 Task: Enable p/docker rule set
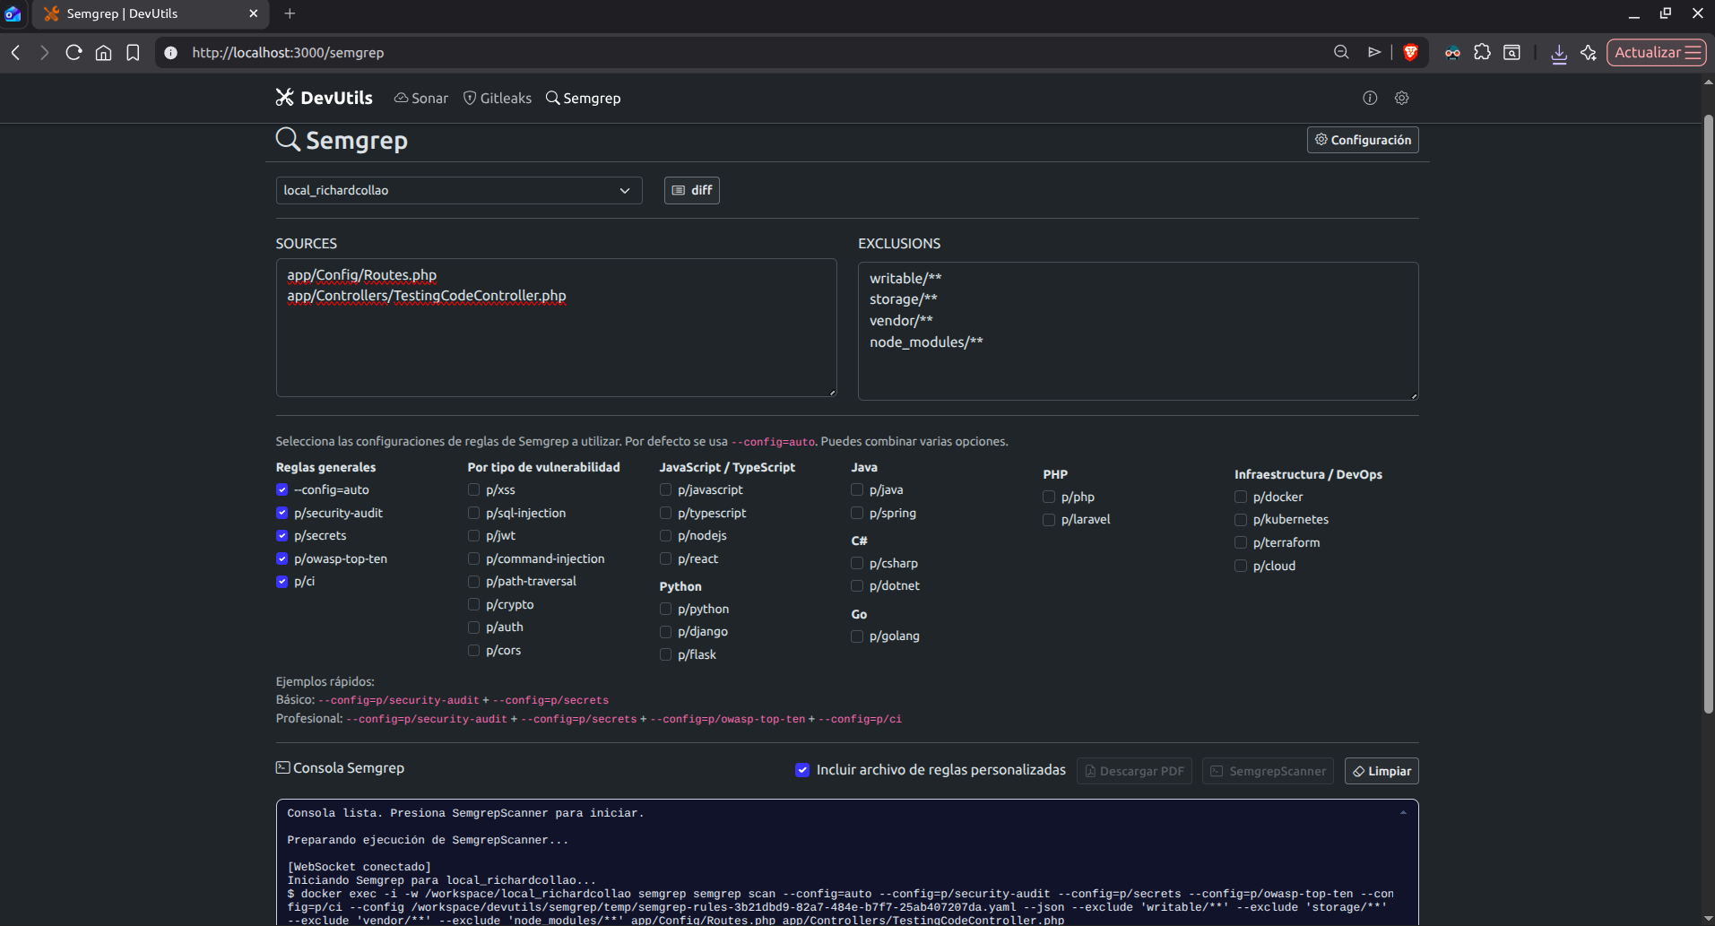tap(1241, 497)
